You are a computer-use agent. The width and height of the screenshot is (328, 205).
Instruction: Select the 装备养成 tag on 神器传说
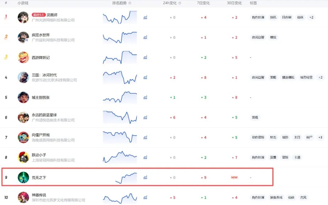[x=276, y=197]
